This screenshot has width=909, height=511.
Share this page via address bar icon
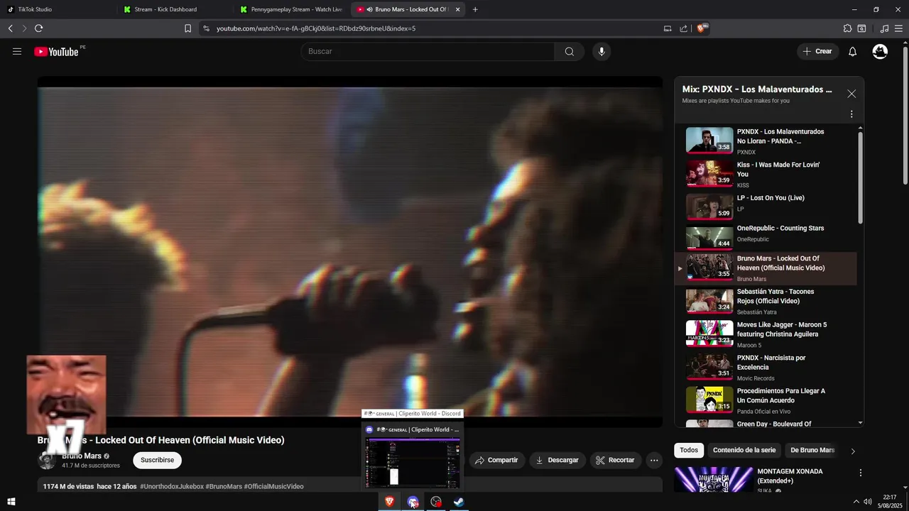pos(683,28)
